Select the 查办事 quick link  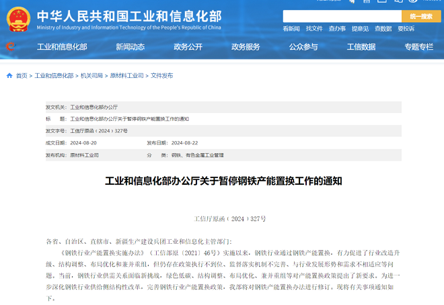(x=337, y=29)
